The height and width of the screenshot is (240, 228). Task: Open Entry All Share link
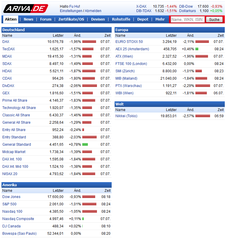[14, 130]
